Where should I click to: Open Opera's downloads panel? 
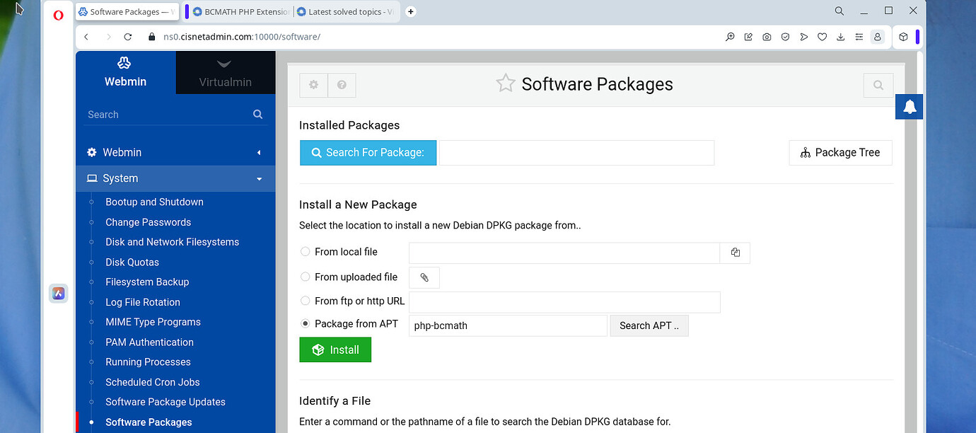coord(840,36)
